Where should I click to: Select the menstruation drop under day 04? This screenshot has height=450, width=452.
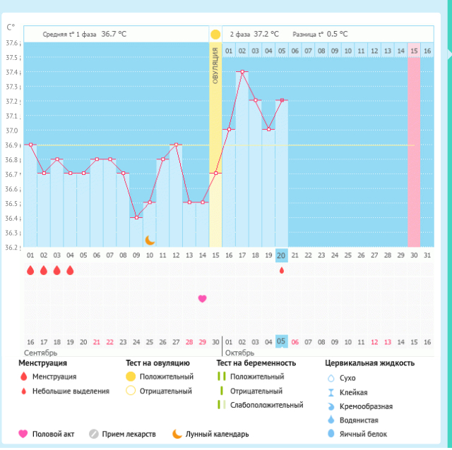(x=70, y=270)
